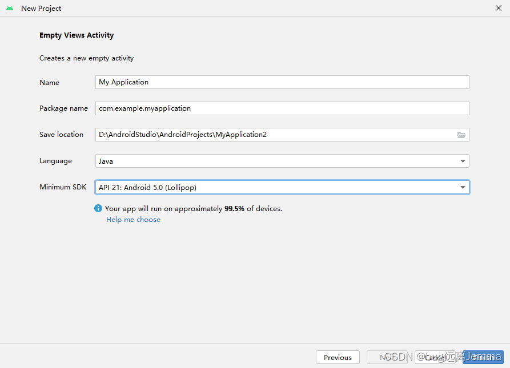The height and width of the screenshot is (368, 510).
Task: Click the disabled Next button
Action: (387, 357)
